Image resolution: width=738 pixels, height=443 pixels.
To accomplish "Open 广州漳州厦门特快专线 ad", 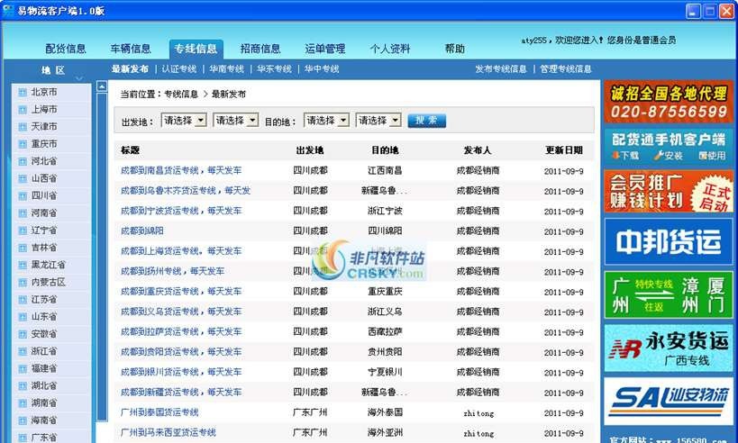I will tap(669, 294).
